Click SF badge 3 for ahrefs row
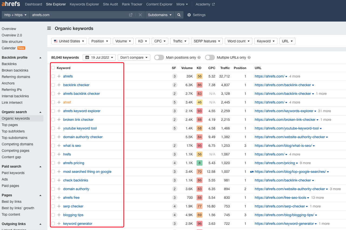 (174, 76)
